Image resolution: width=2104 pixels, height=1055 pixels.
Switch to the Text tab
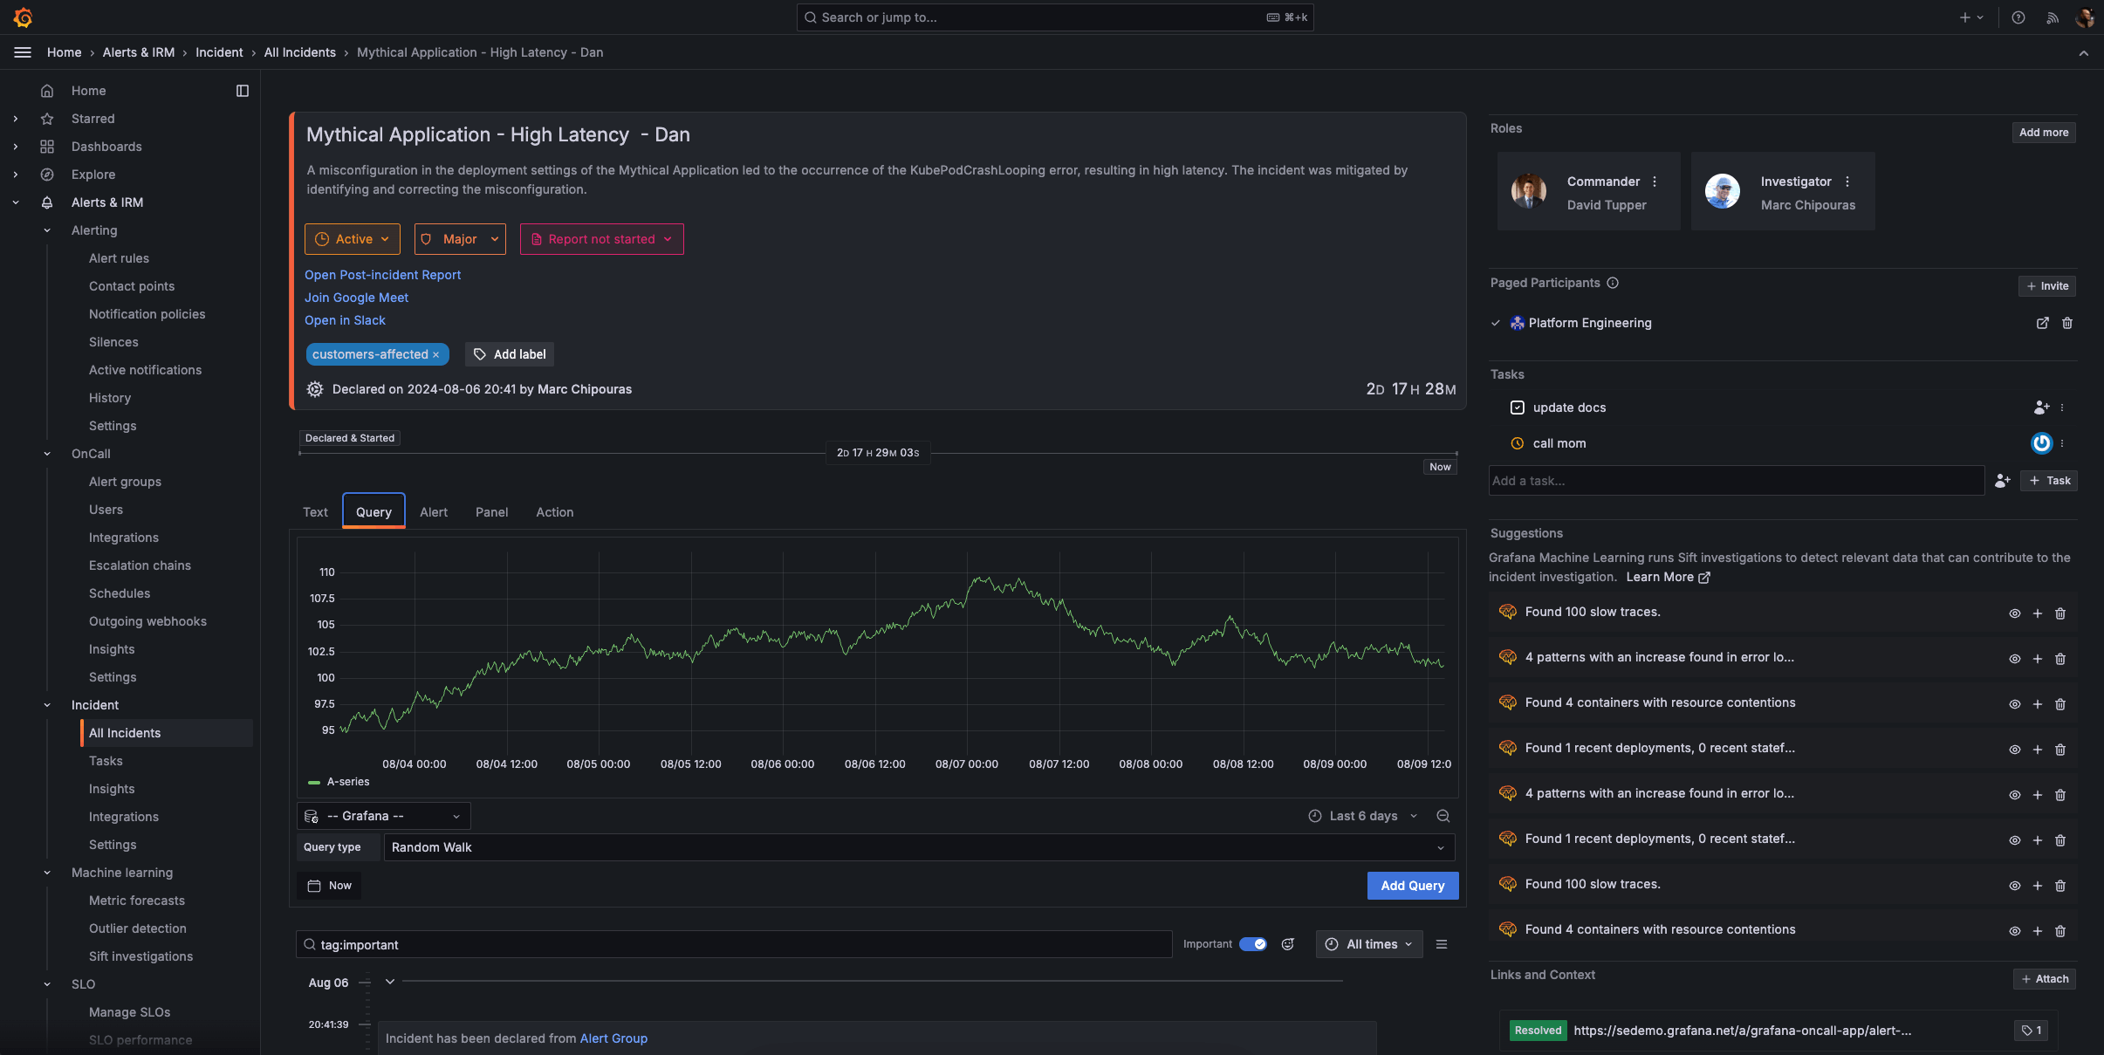(x=314, y=512)
